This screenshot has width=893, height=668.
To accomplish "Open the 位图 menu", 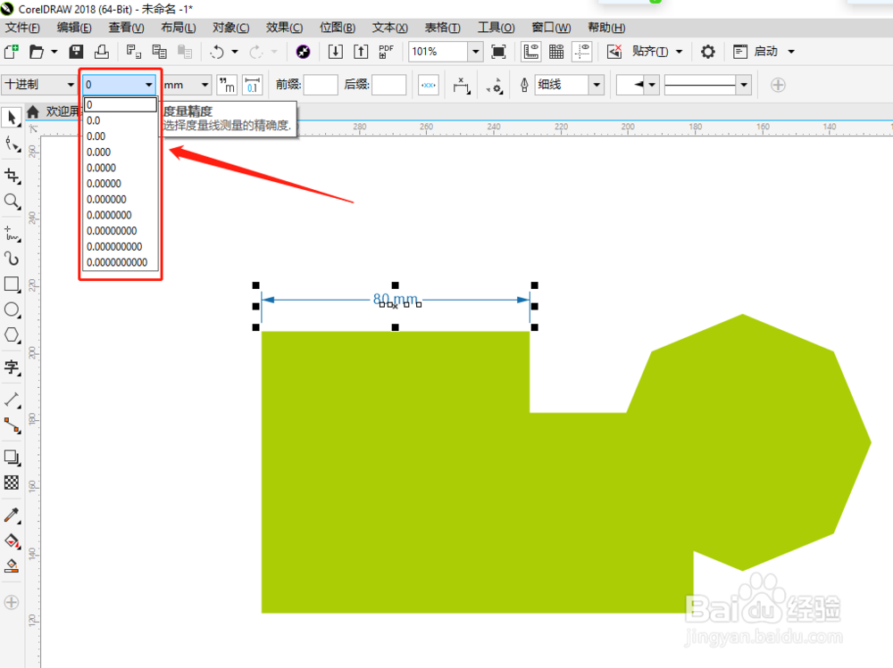I will pos(338,28).
